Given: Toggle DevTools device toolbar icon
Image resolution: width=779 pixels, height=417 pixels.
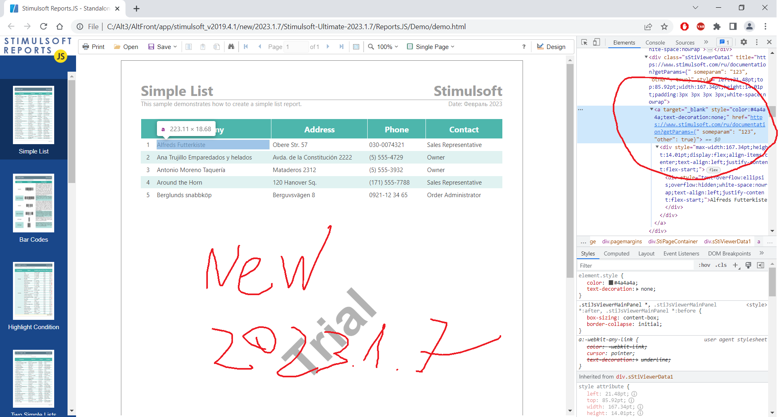Looking at the screenshot, I should tap(597, 42).
